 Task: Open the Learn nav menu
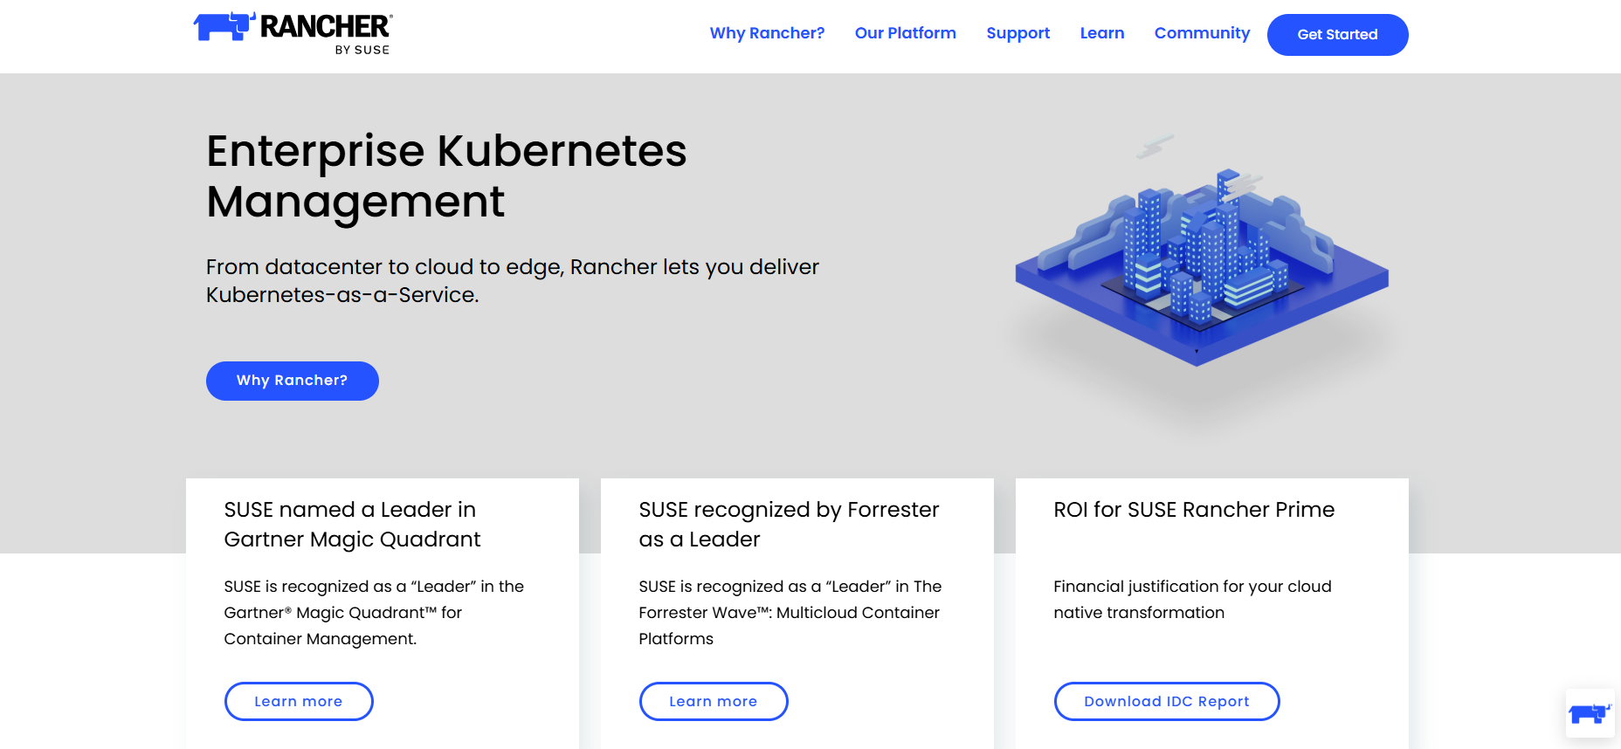click(1101, 33)
